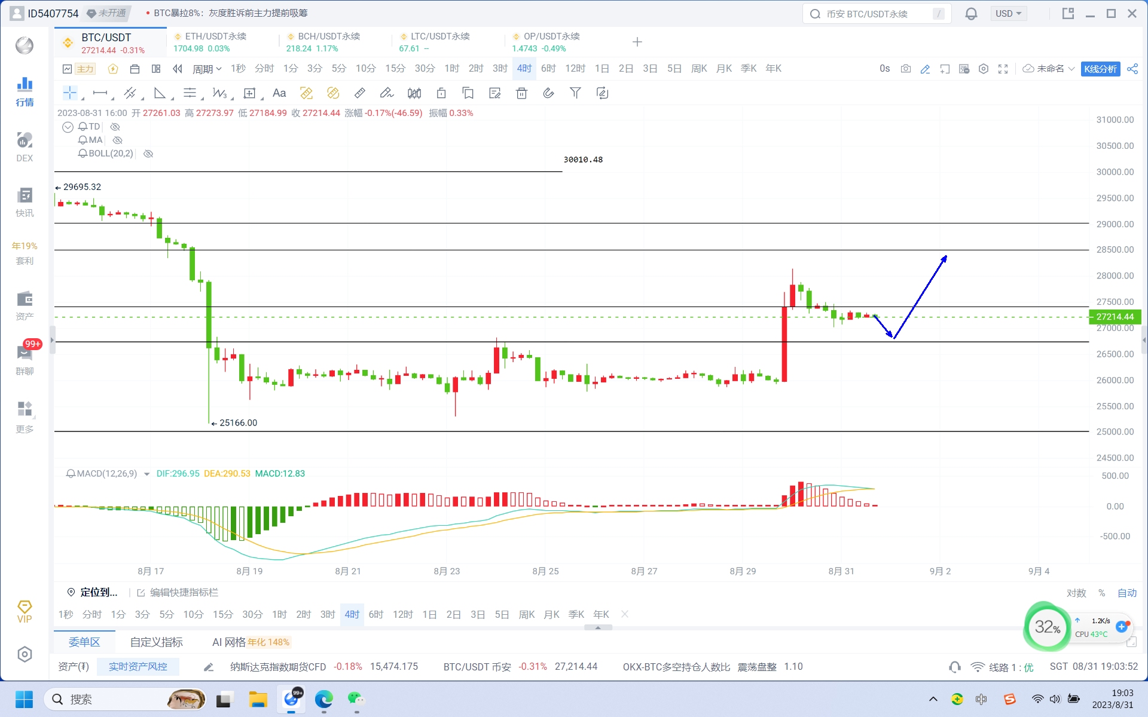Viewport: 1148px width, 717px height.
Task: Select the ruler measure tool
Action: pos(359,93)
